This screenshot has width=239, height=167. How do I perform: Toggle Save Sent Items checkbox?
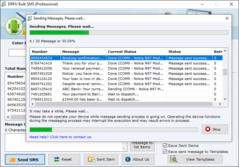(165, 146)
